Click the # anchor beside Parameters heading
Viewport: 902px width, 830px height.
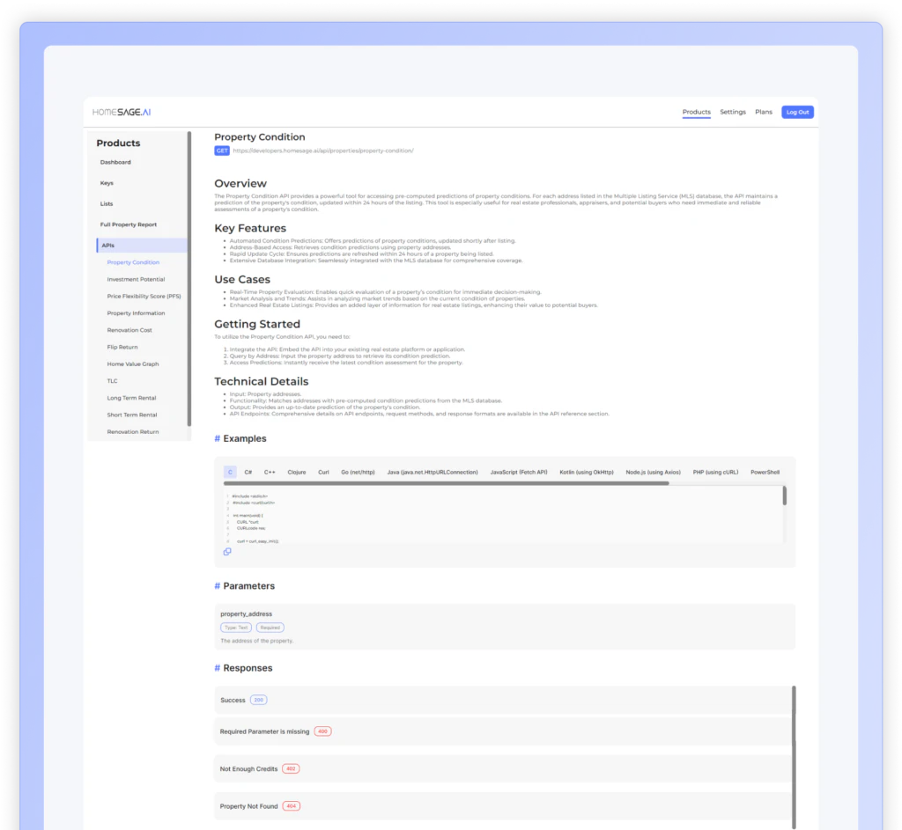(x=216, y=585)
